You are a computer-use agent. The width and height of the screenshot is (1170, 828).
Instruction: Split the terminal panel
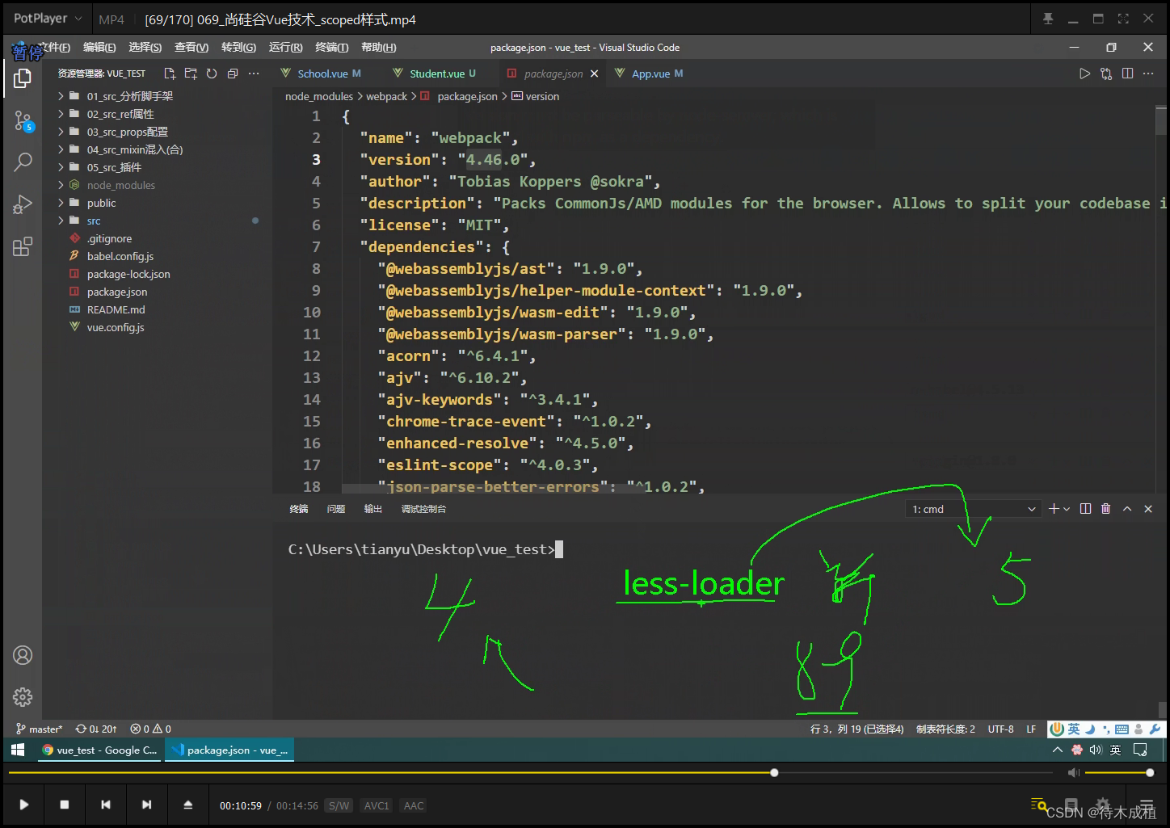(1085, 509)
